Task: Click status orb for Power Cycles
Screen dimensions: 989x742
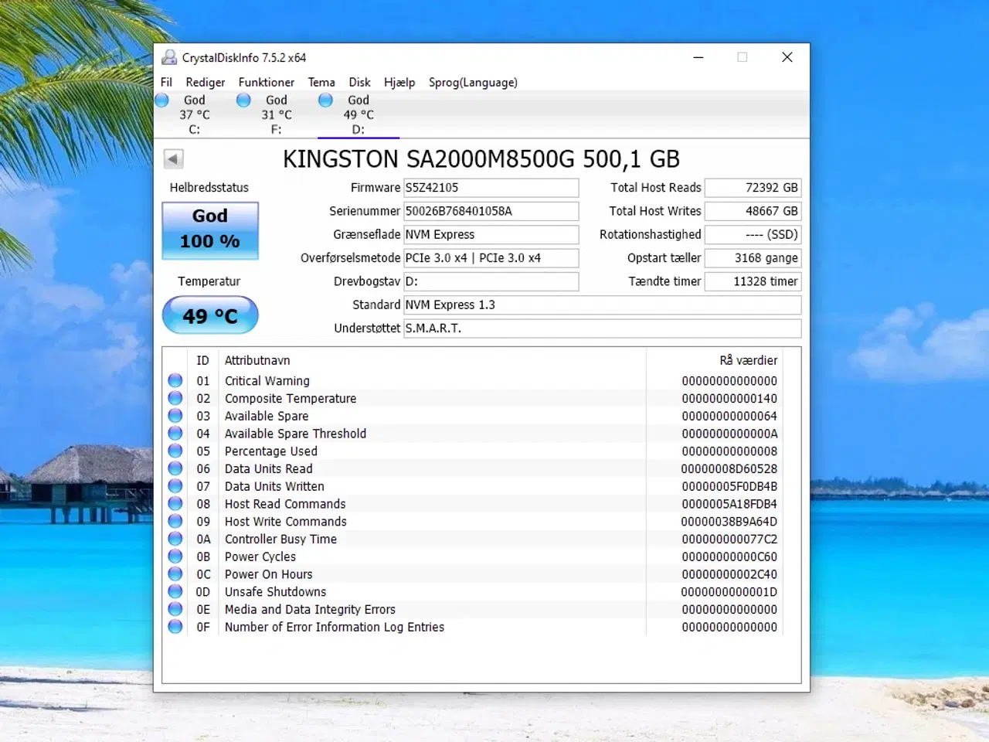Action: click(175, 556)
